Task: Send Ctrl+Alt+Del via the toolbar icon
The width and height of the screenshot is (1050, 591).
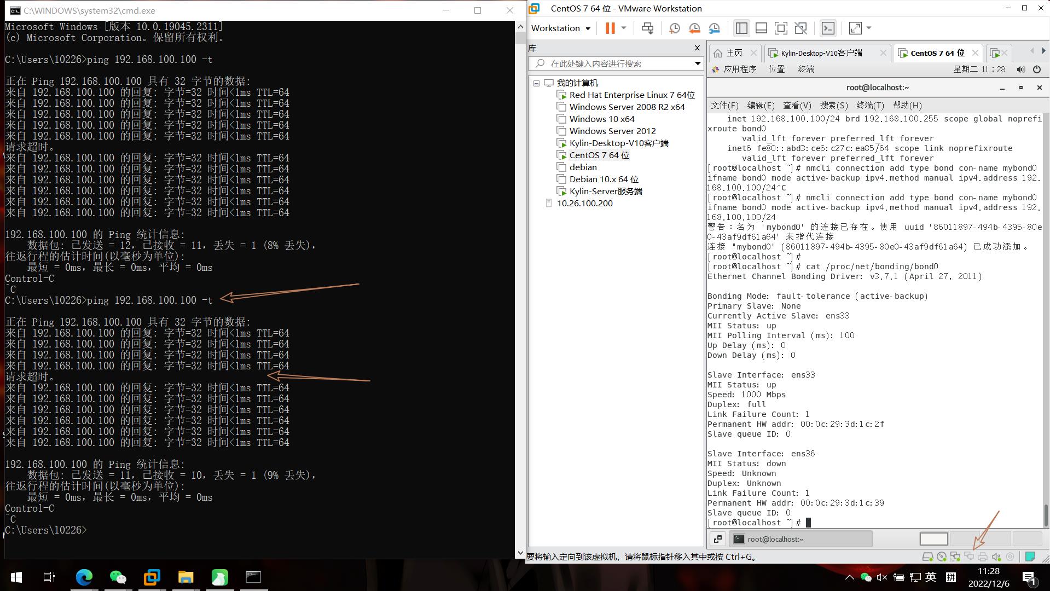Action: [647, 28]
